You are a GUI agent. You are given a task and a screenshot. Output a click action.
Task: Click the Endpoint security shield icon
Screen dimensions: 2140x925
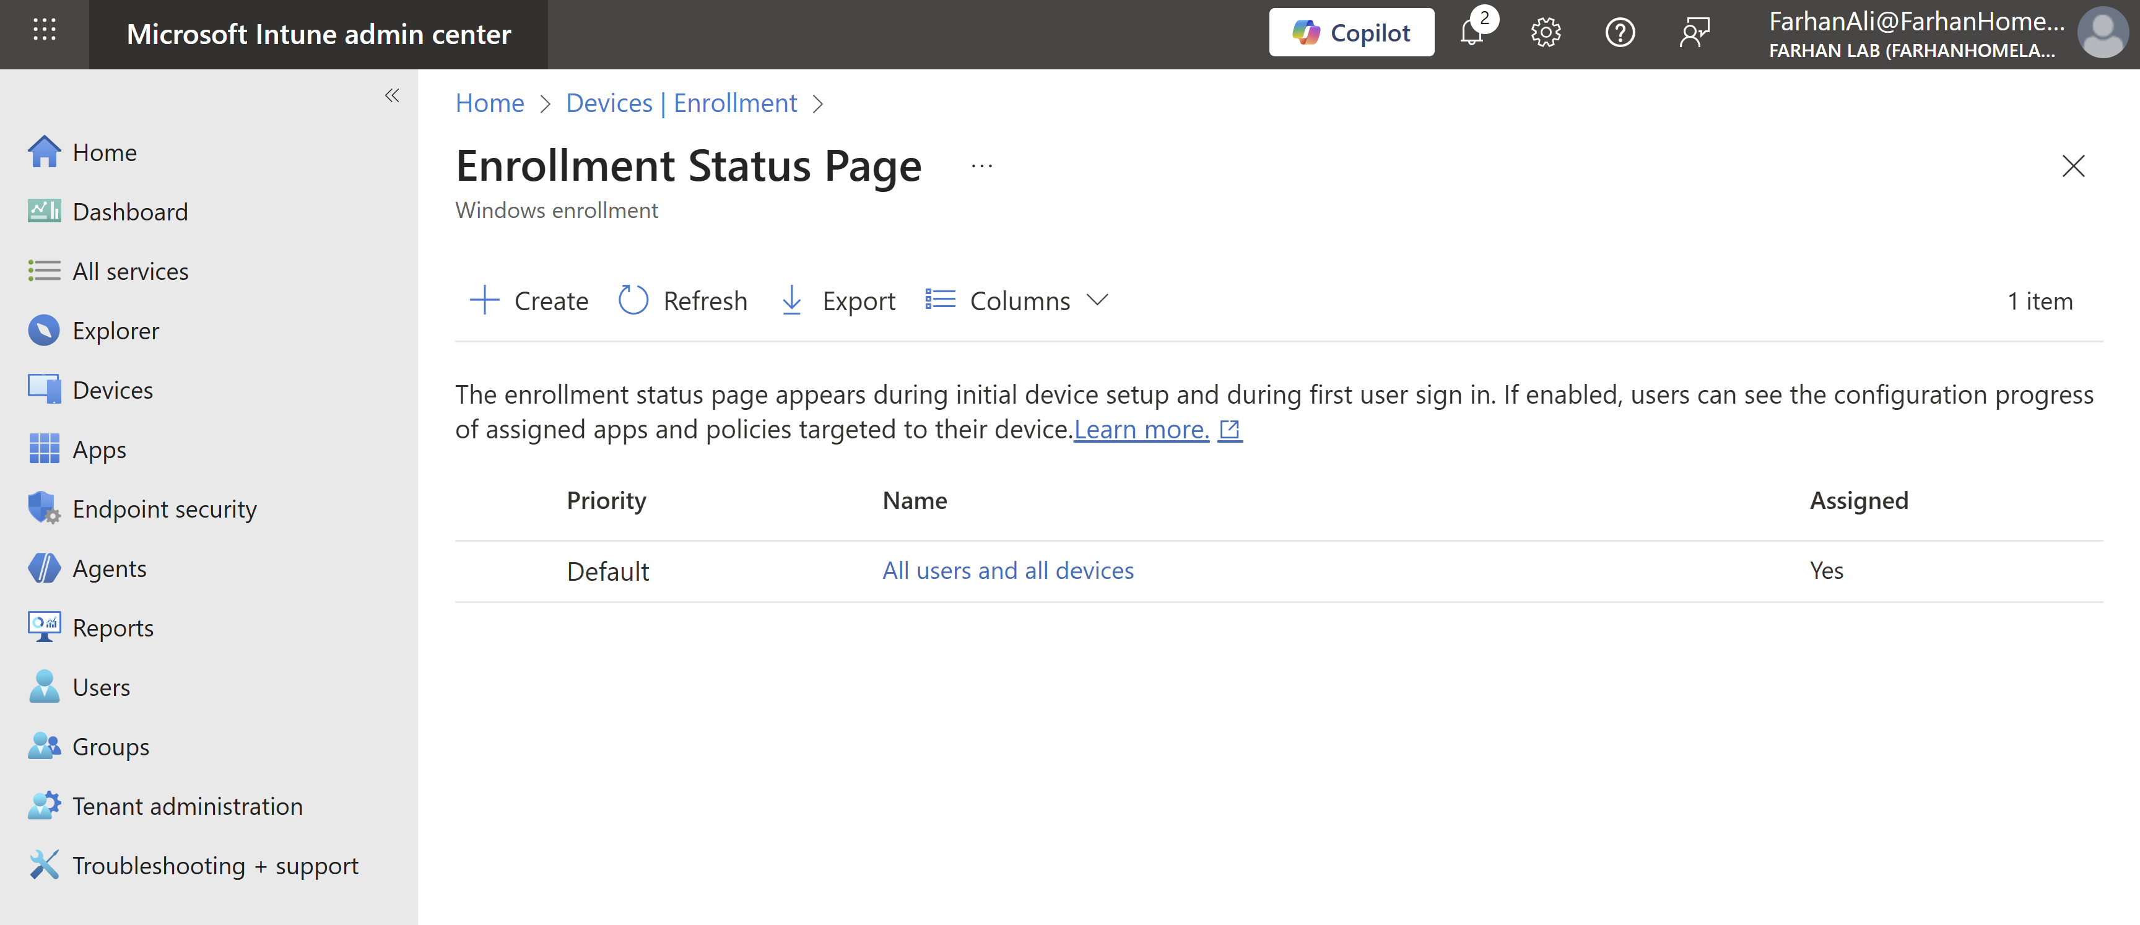coord(43,508)
